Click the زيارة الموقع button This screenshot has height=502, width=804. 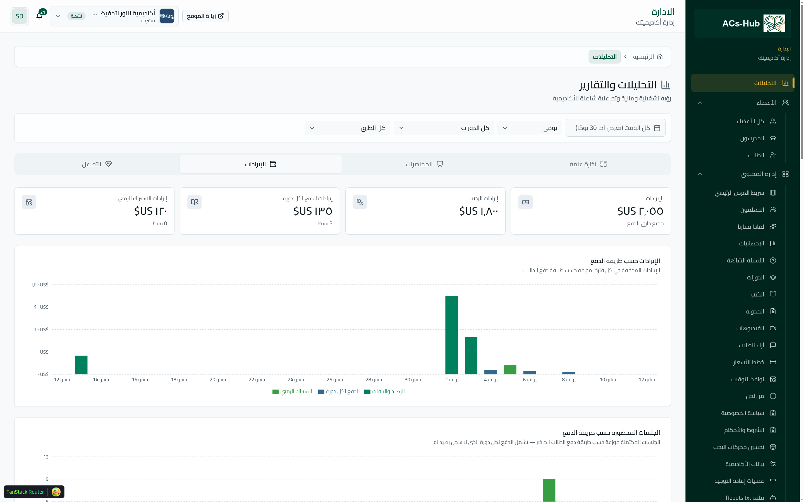(205, 16)
